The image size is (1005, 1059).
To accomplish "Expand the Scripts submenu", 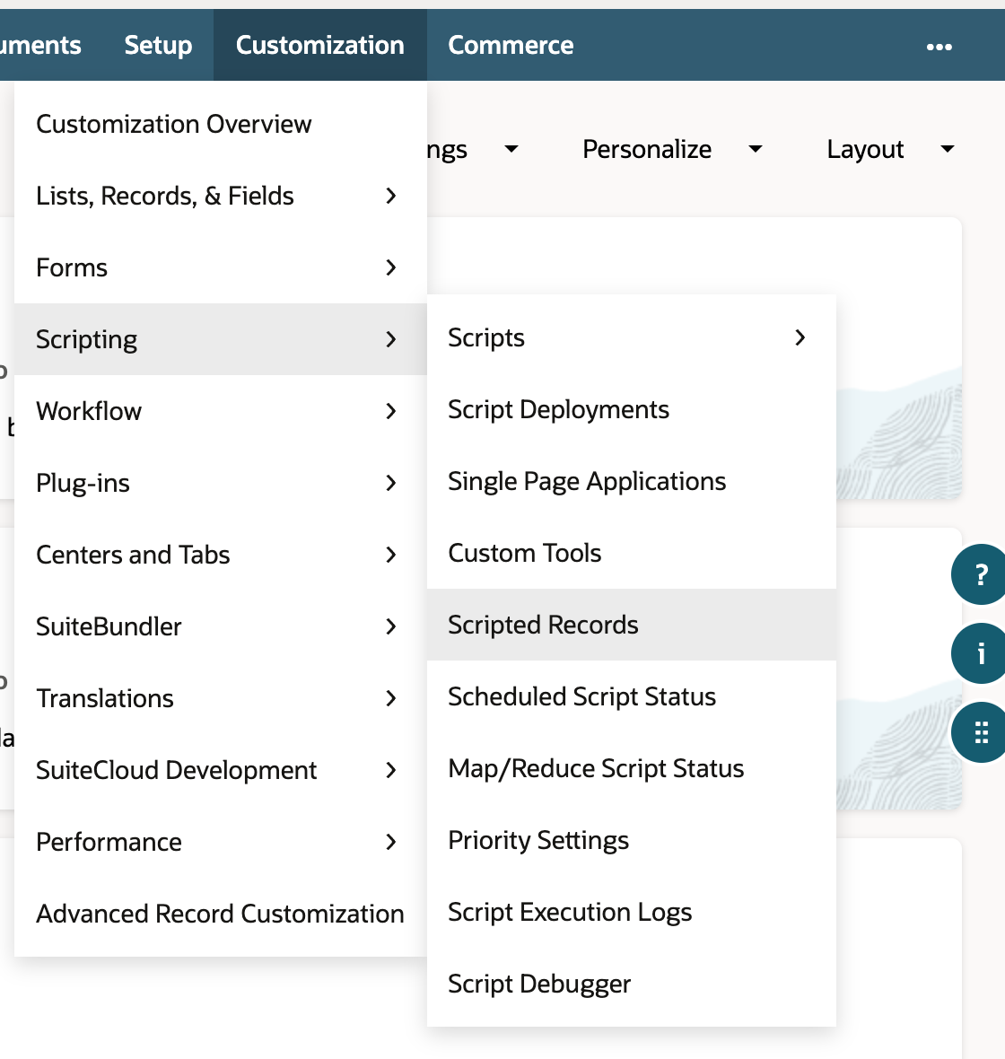I will pos(632,337).
